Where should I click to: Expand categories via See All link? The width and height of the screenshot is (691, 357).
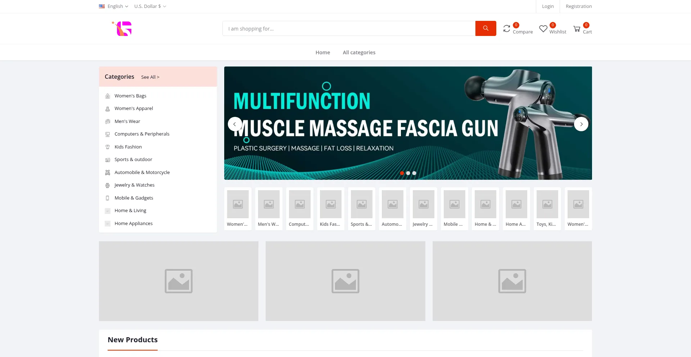coord(150,77)
